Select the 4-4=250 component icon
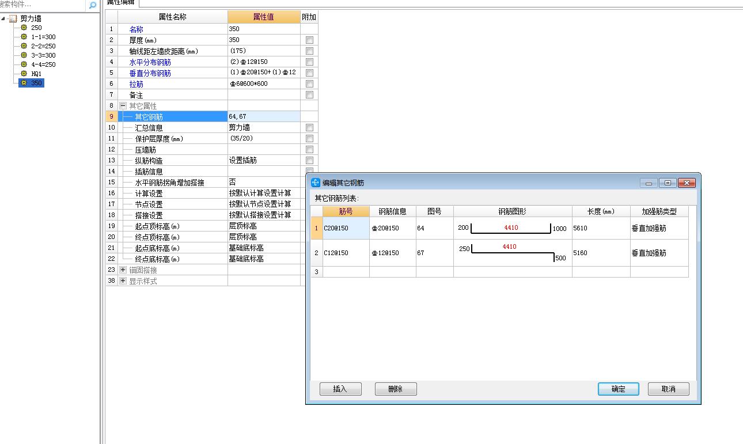The width and height of the screenshot is (743, 444). coord(24,64)
